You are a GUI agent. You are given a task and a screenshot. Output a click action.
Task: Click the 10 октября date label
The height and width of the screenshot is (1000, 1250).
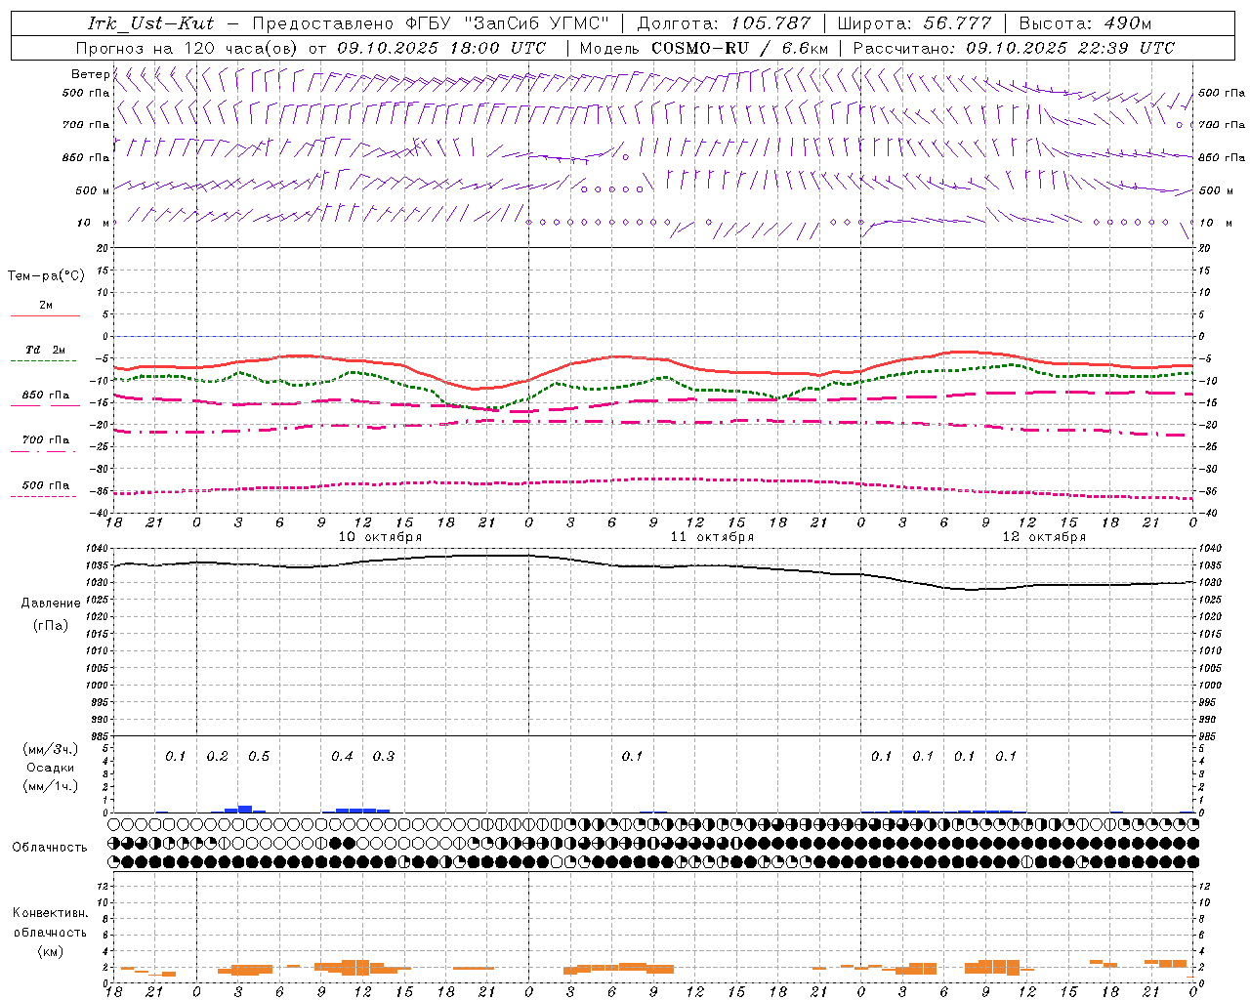tap(380, 537)
